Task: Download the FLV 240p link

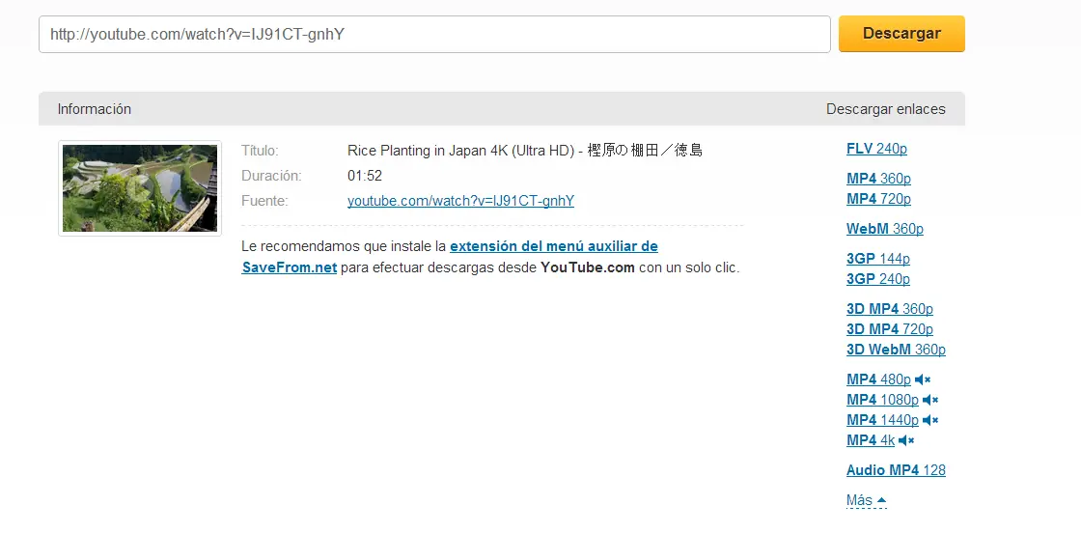Action: point(877,149)
